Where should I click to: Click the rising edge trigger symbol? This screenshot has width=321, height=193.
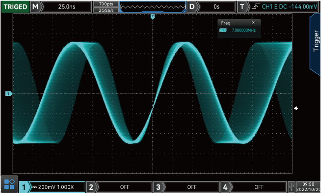(x=254, y=7)
